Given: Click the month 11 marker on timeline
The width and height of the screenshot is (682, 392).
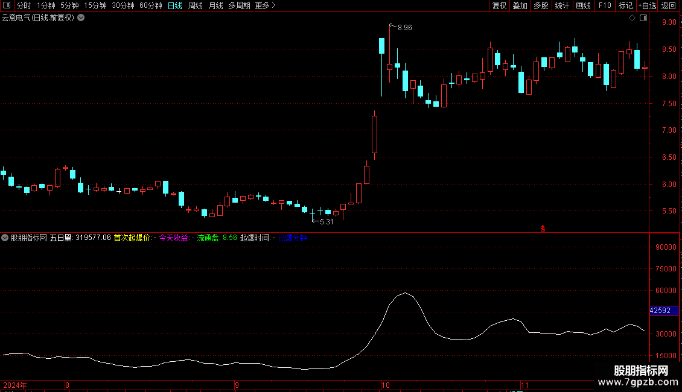Looking at the screenshot, I should pos(524,385).
